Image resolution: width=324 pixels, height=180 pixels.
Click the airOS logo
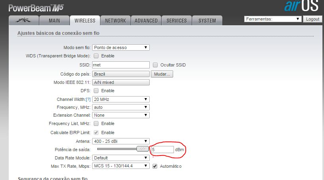coord(302,6)
